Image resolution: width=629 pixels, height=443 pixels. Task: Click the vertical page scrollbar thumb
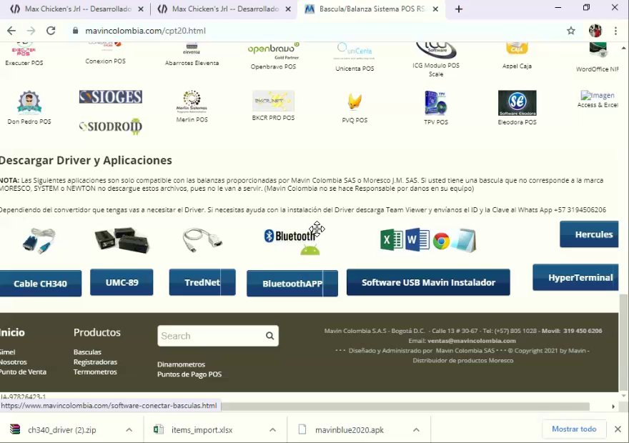click(x=623, y=342)
